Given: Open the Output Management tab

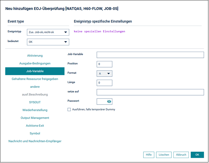Looking at the screenshot, I should [x=35, y=118].
